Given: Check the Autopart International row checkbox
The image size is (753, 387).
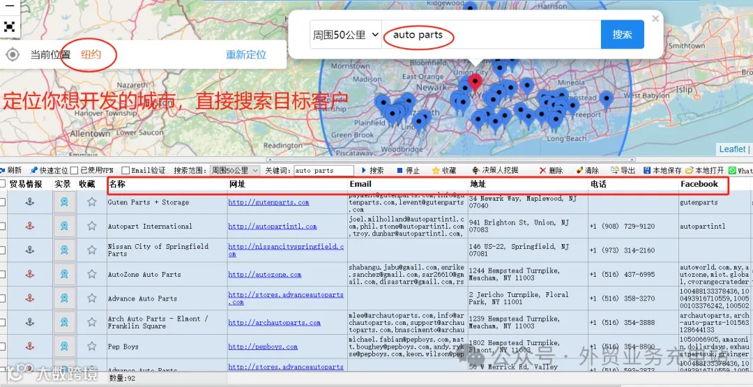Looking at the screenshot, I should point(2,226).
